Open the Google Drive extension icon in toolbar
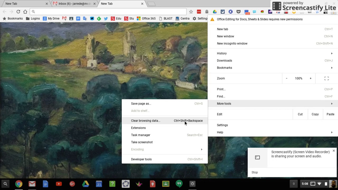This screenshot has height=190, width=338. [x=215, y=12]
